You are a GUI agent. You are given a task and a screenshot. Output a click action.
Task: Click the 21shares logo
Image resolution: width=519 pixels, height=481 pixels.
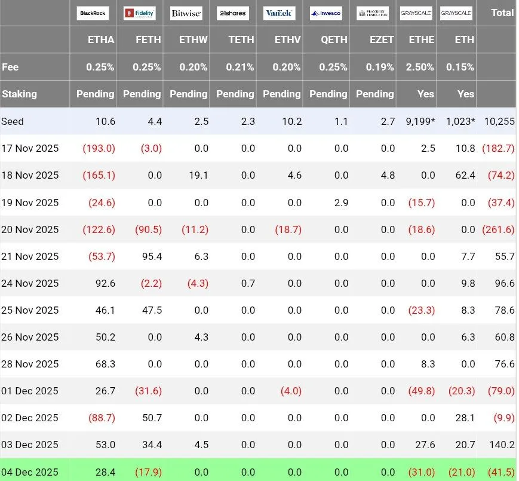(232, 13)
